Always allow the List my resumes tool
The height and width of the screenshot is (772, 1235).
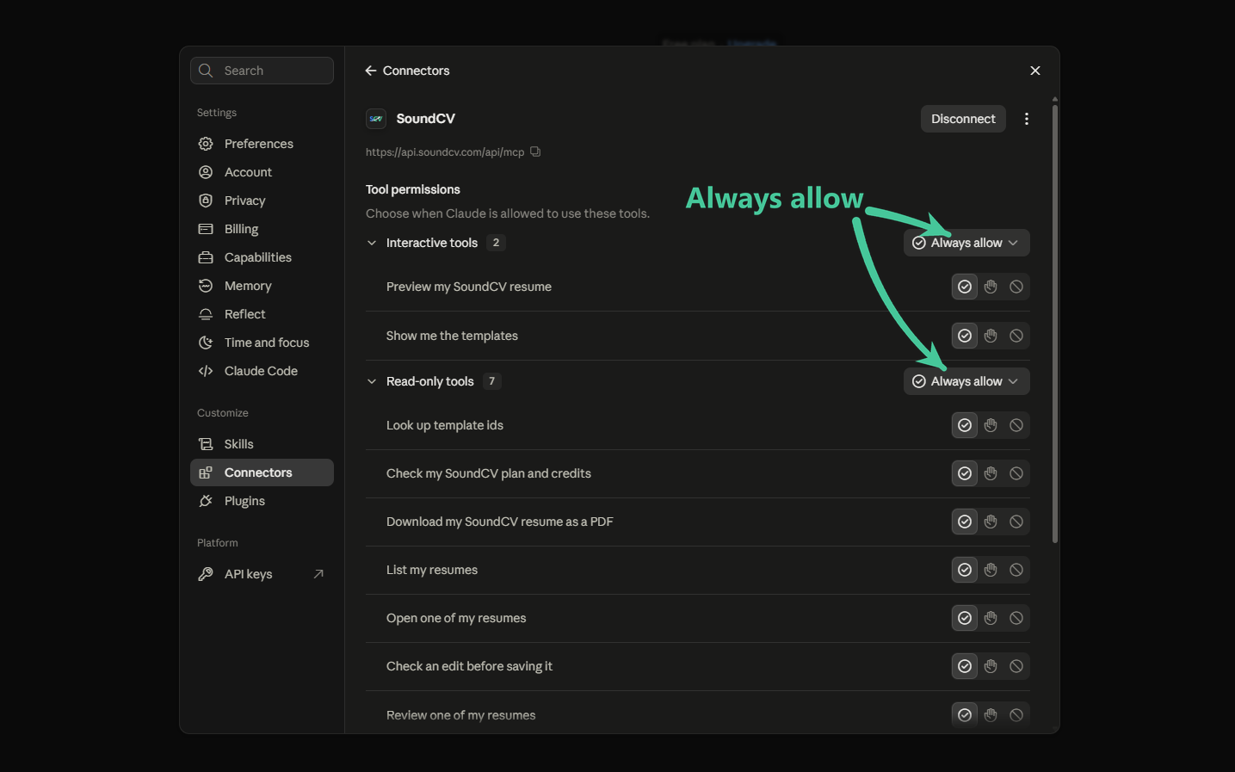[965, 570]
